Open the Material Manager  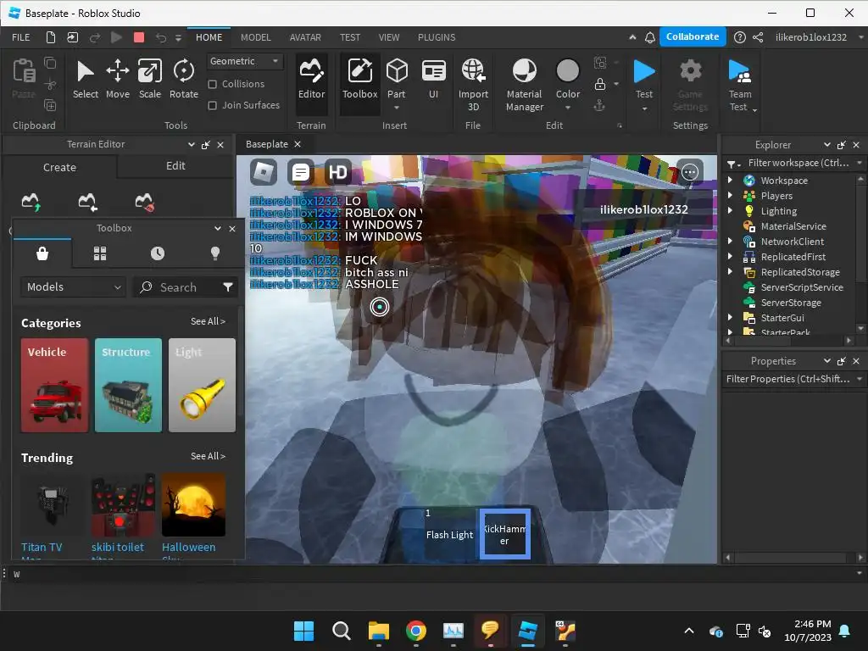pyautogui.click(x=524, y=85)
